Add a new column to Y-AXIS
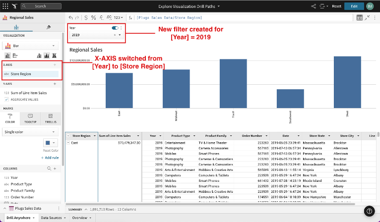 coord(55,84)
